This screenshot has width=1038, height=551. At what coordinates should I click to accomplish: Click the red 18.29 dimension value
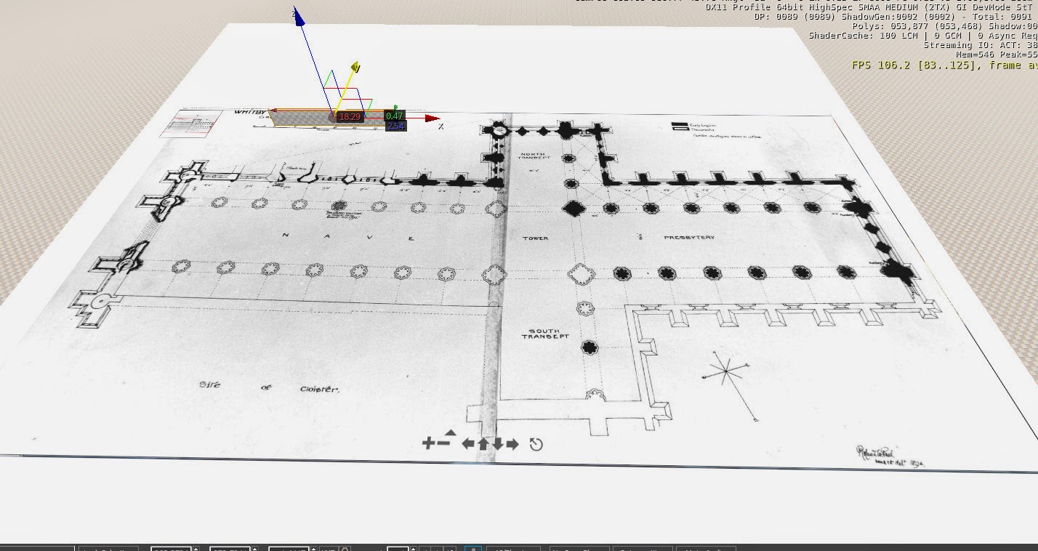350,116
